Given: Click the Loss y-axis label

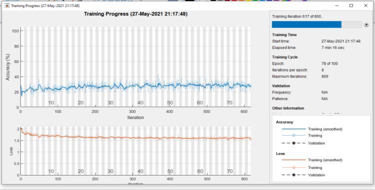Looking at the screenshot, I should (11, 151).
